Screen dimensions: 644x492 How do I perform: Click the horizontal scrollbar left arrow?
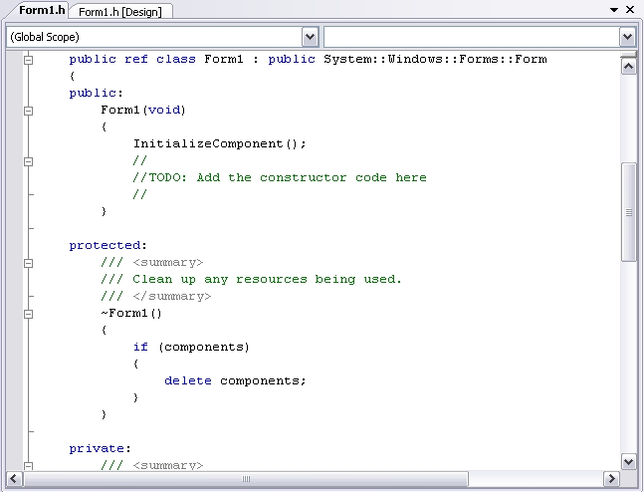(x=14, y=480)
